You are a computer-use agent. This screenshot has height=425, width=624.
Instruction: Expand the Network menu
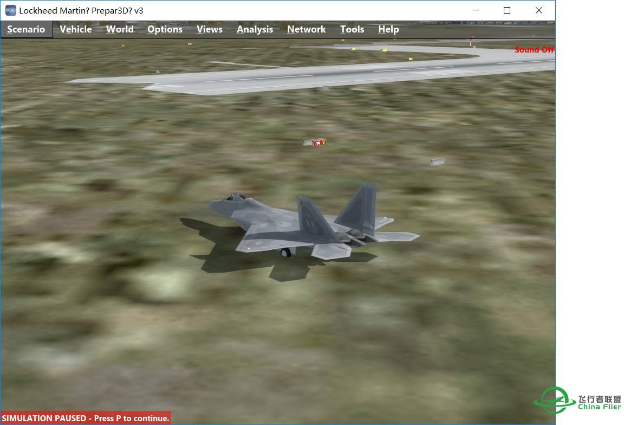[307, 29]
